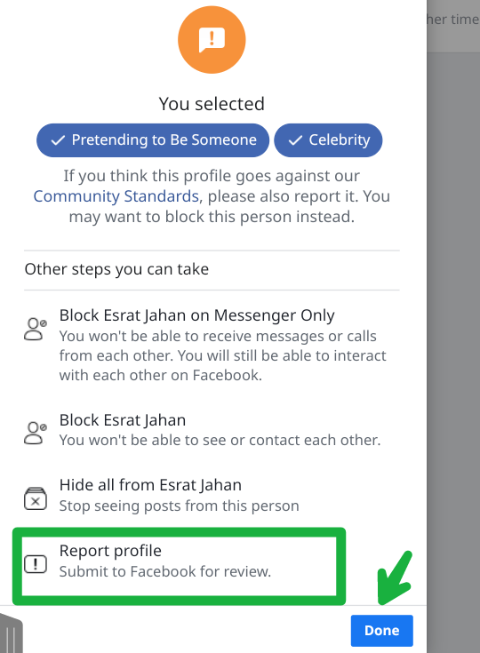This screenshot has width=480, height=653.
Task: Click the dimmed background outside the dialog
Action: click(x=453, y=333)
